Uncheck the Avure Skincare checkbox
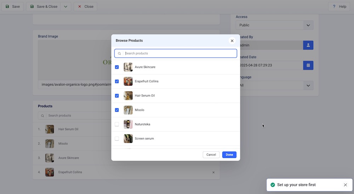 click(117, 67)
